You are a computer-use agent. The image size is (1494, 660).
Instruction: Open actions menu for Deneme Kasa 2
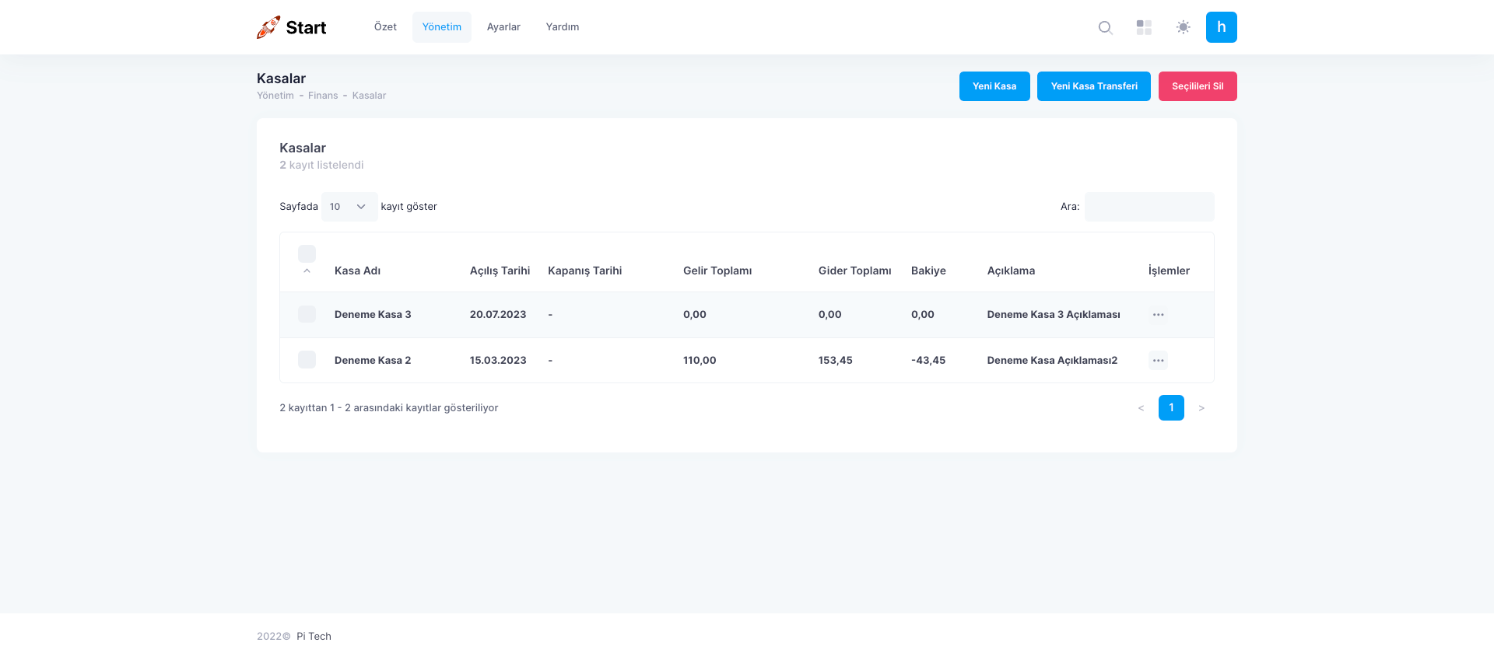pos(1158,361)
